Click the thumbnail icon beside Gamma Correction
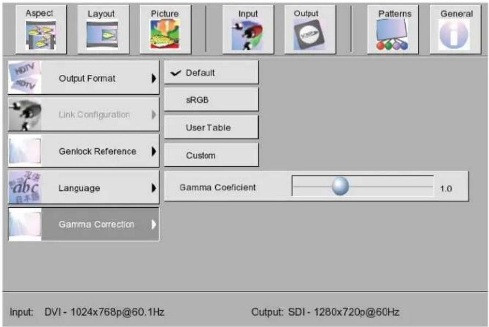489x327 pixels. click(25, 224)
